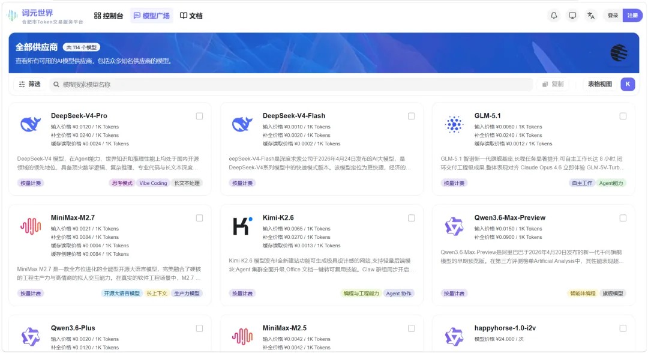Open the notification bell icon
This screenshot has width=648, height=353.
coord(554,16)
